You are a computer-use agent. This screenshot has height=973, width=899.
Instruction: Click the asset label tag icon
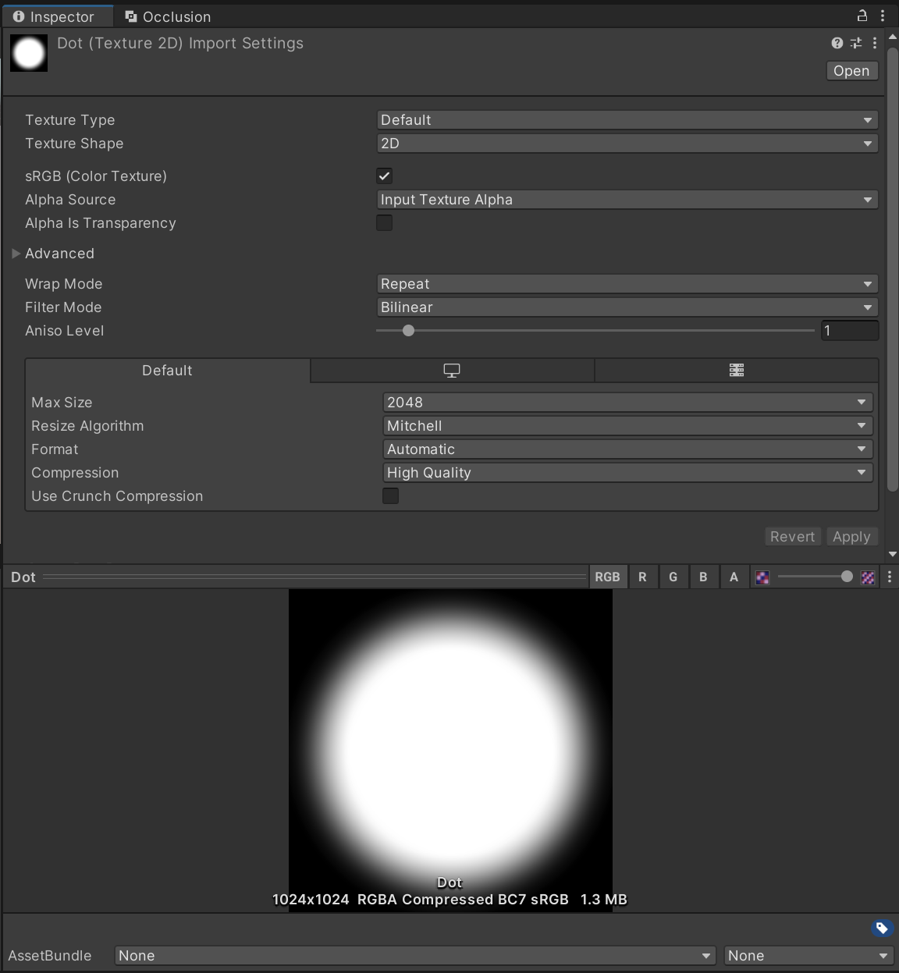click(x=882, y=928)
